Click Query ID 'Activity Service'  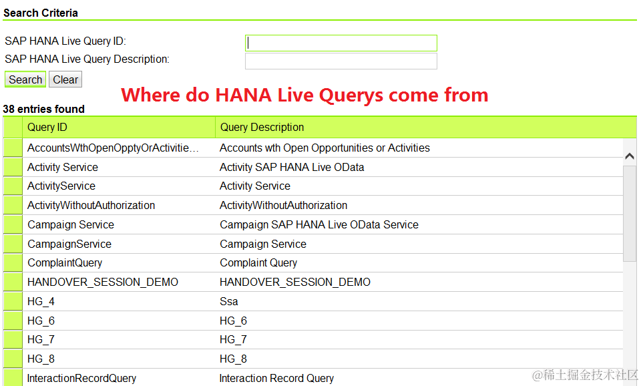63,167
